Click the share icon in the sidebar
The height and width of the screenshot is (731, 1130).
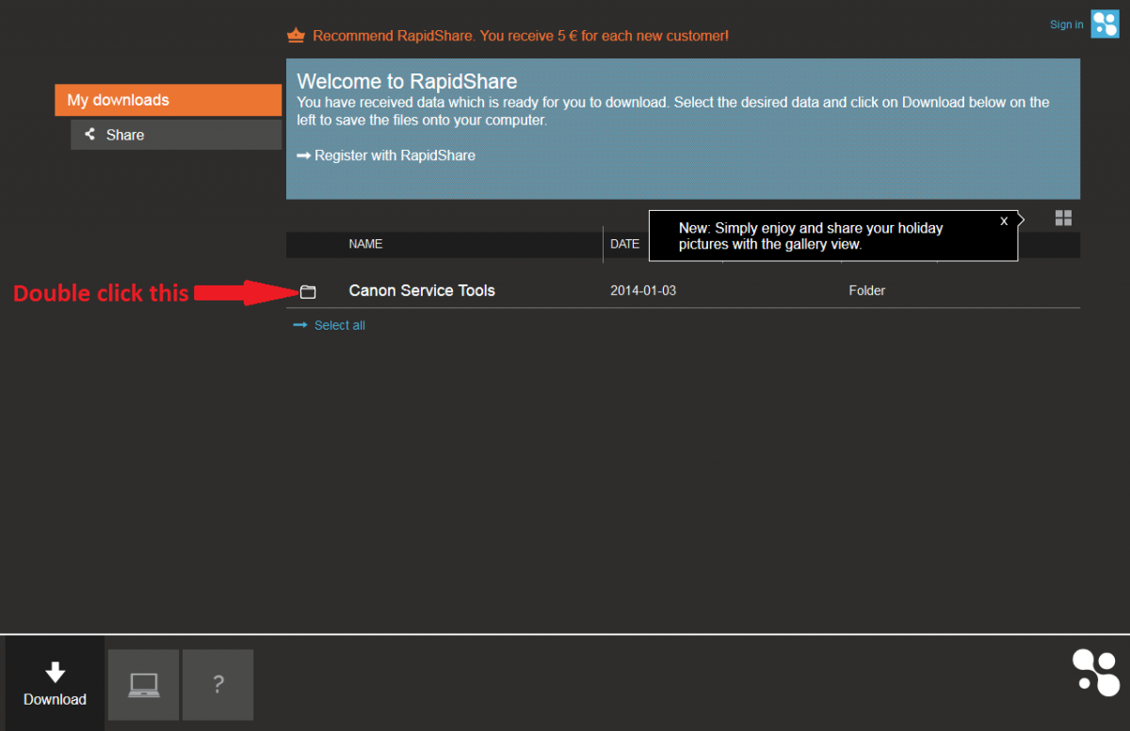(x=90, y=135)
